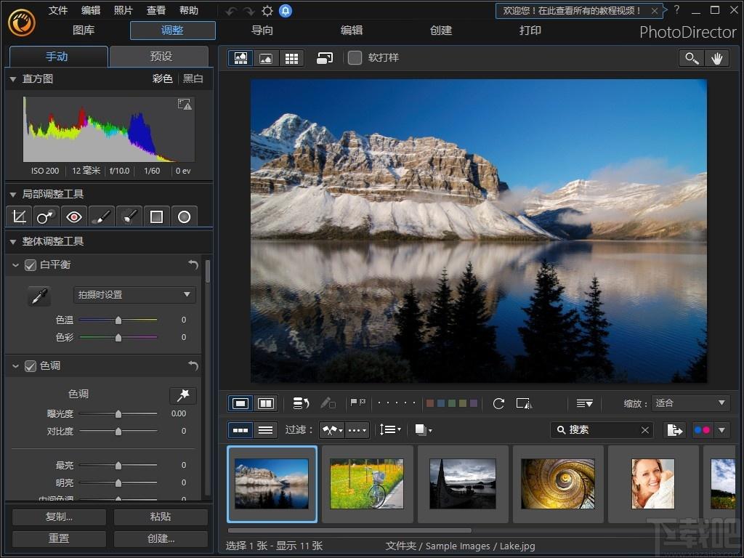
Task: Collapse the 局部调整工具 section
Action: click(x=13, y=195)
